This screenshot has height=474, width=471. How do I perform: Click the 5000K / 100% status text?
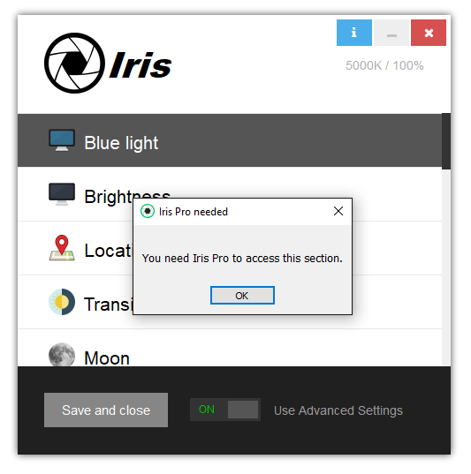[x=384, y=65]
